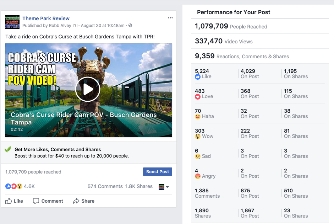Play the Cobra's Curse video
Viewport: 334px width, 224px height.
coord(88,89)
